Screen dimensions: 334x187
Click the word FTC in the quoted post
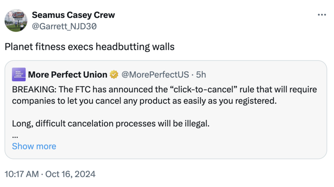click(81, 90)
